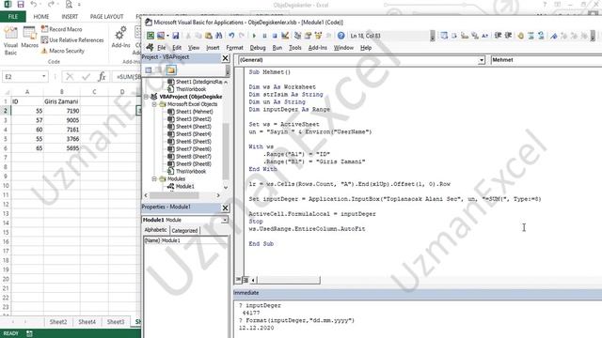Click the Paste icon in VBA toolbar
This screenshot has width=602, height=338.
pos(209,36)
